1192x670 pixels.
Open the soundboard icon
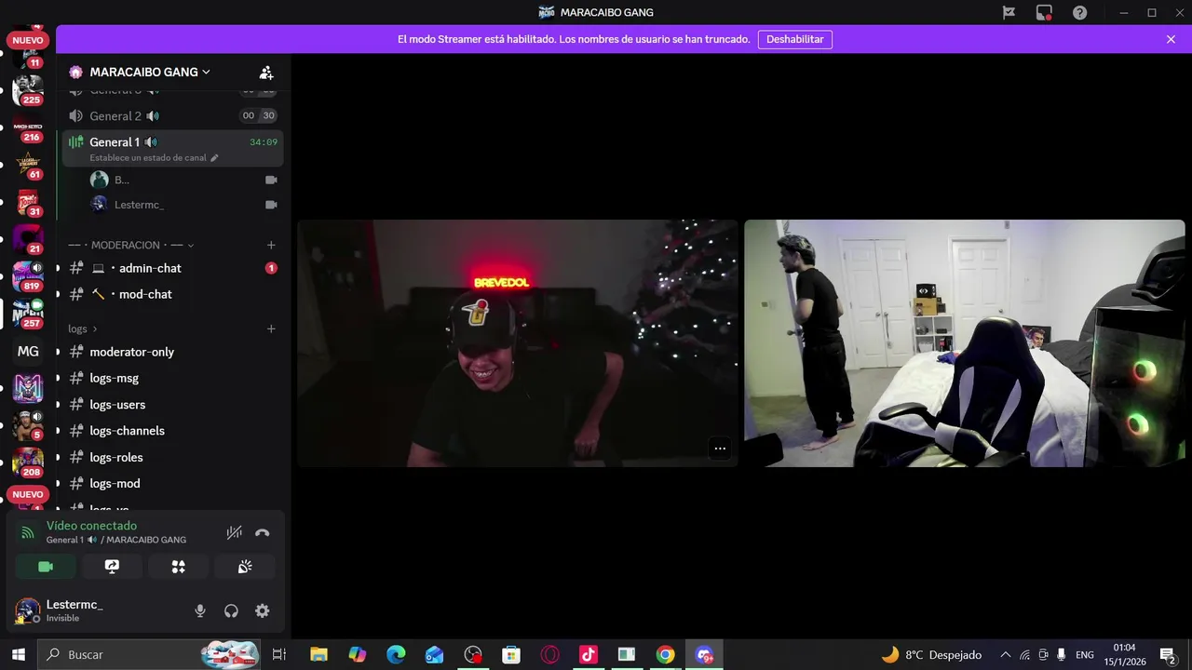[245, 567]
